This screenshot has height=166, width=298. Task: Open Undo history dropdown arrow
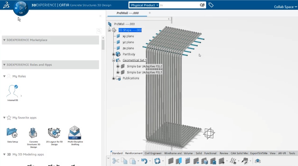[x=150, y=161]
